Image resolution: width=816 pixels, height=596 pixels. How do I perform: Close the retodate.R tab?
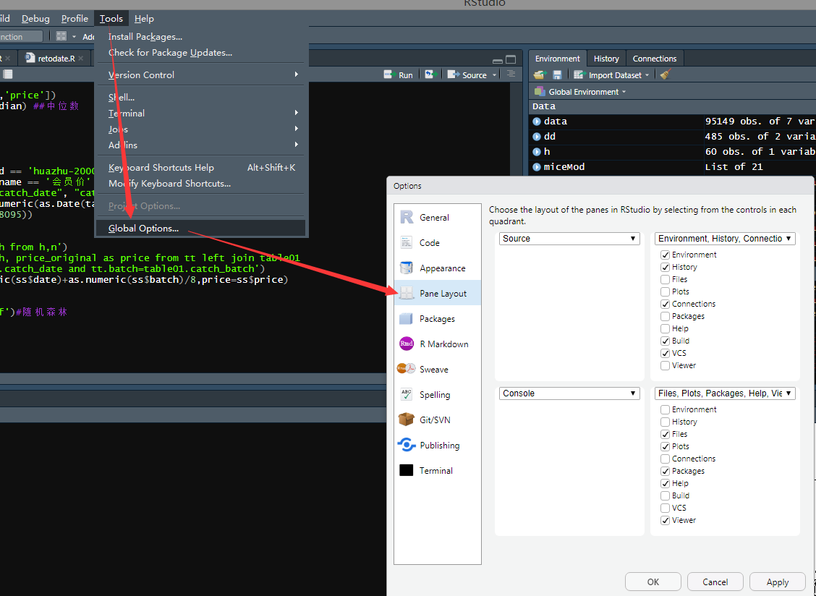[x=81, y=59]
